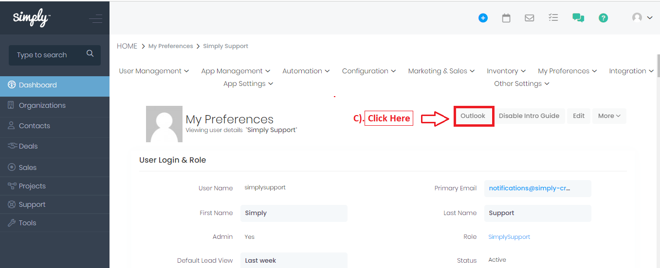Open the green chat bubbles icon

(578, 18)
